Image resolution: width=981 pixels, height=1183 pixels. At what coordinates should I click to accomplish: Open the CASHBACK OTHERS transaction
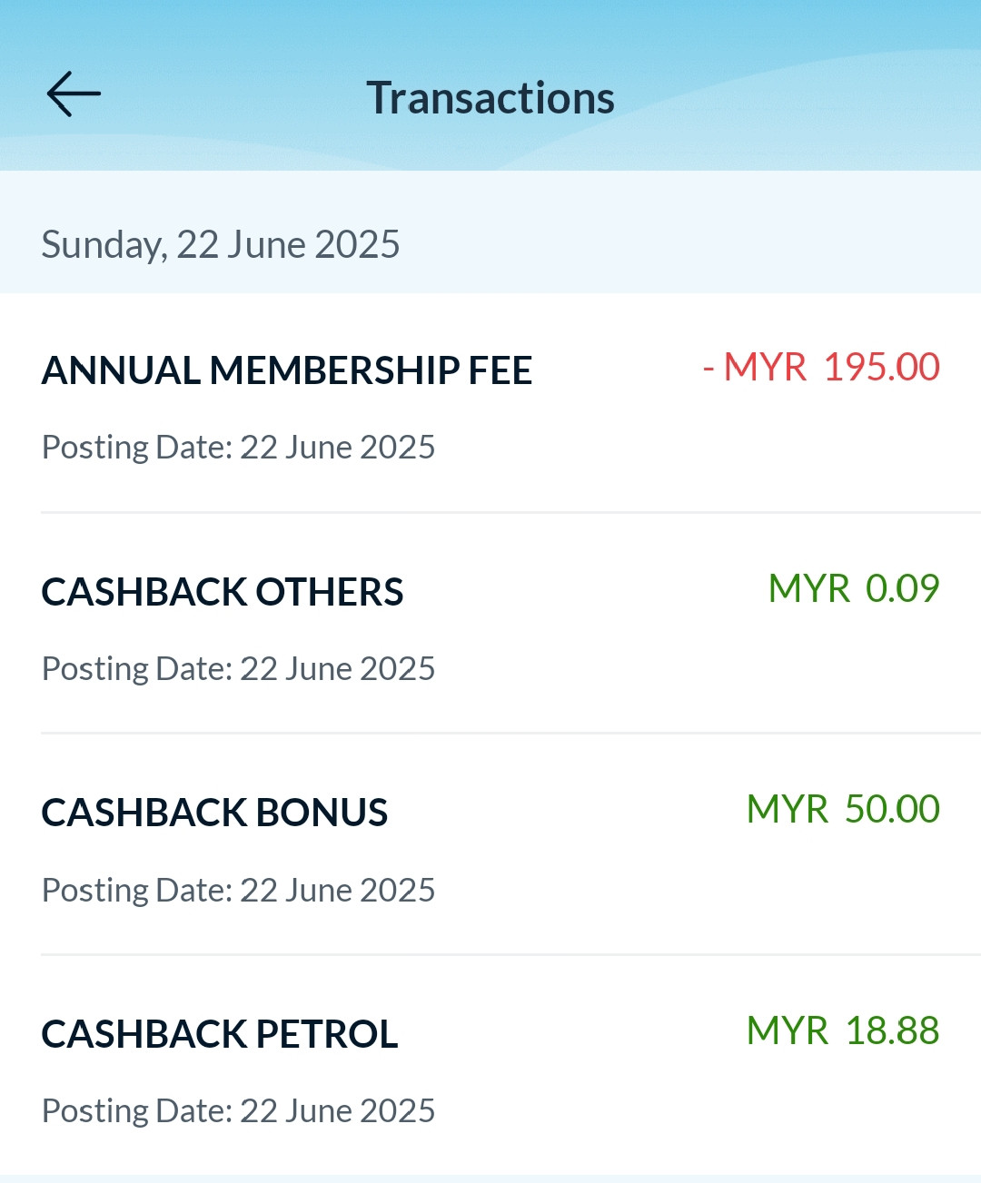click(490, 624)
